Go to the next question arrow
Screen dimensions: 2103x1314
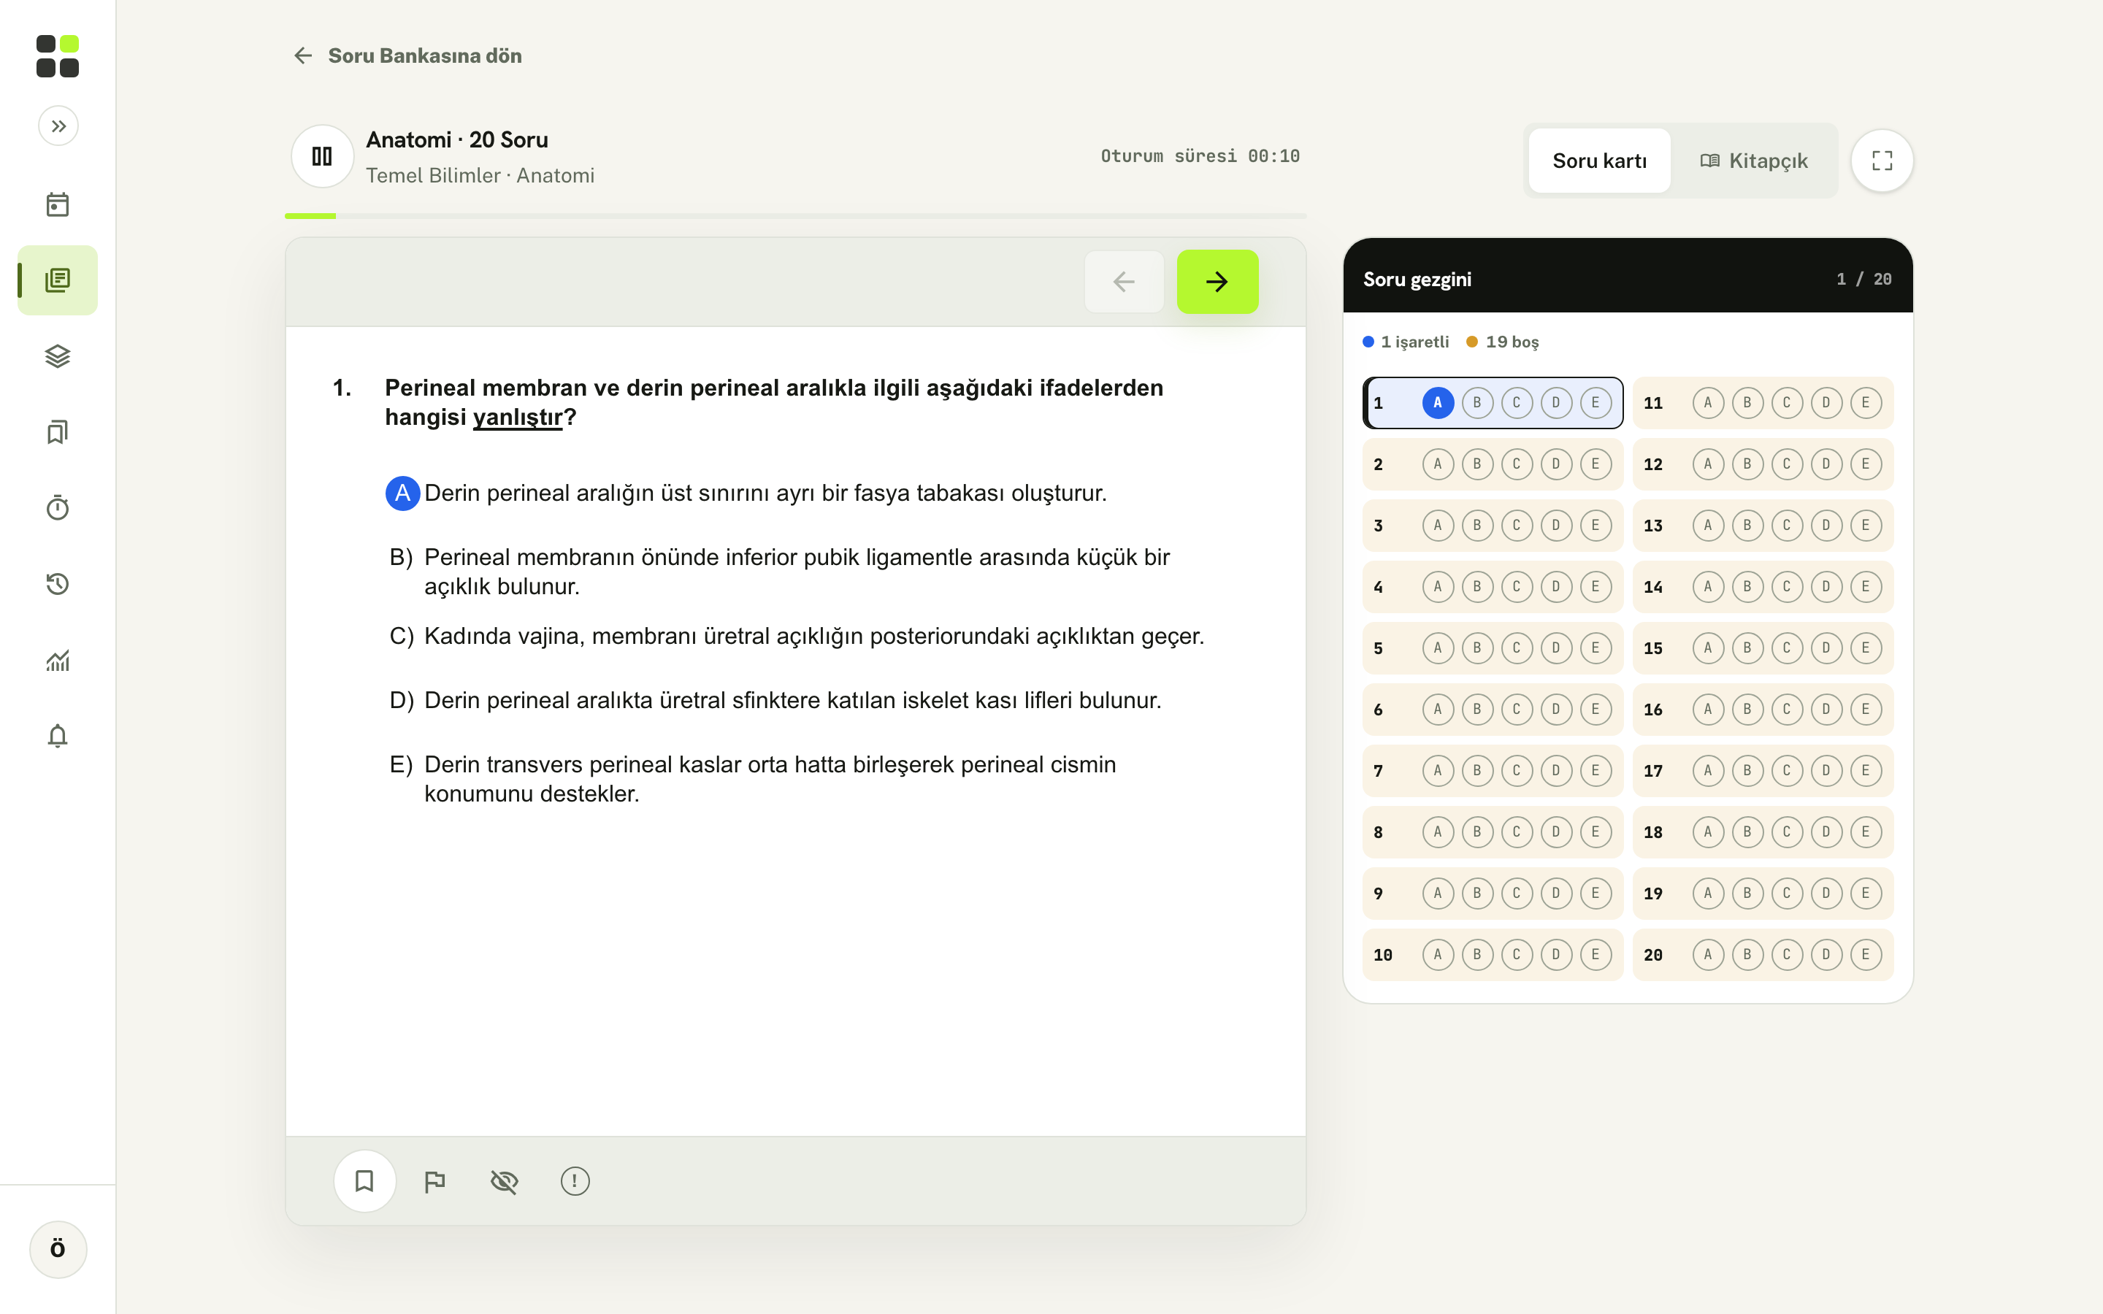coord(1217,282)
